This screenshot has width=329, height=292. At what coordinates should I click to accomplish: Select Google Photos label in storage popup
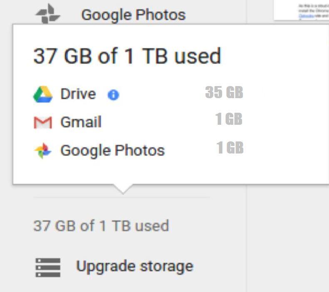coord(112,150)
